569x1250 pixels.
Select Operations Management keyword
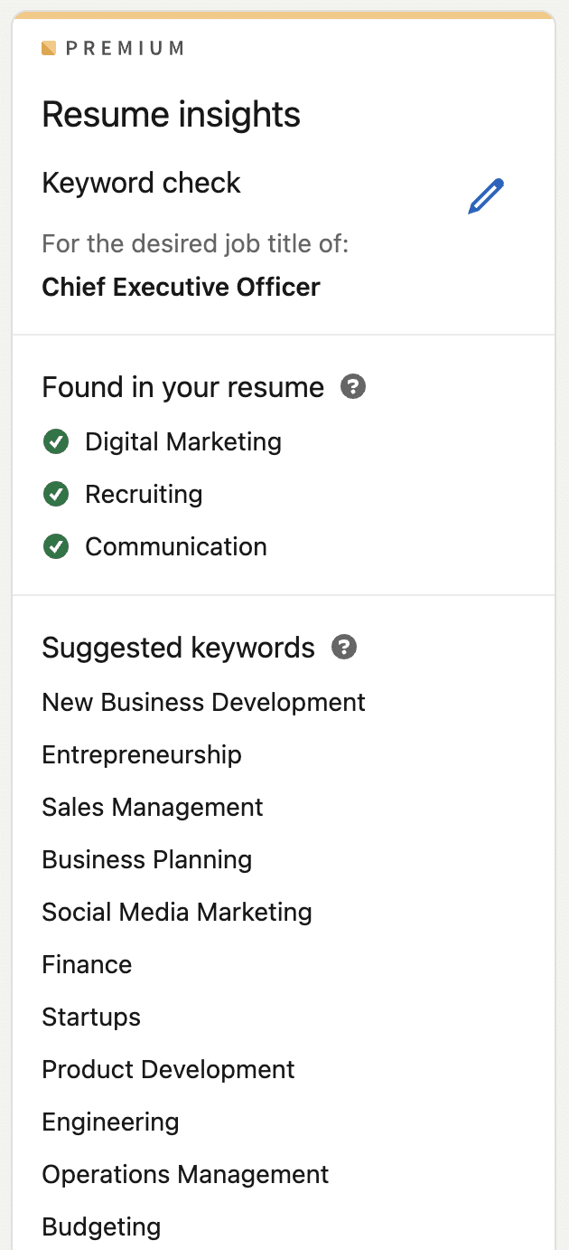click(x=186, y=1175)
